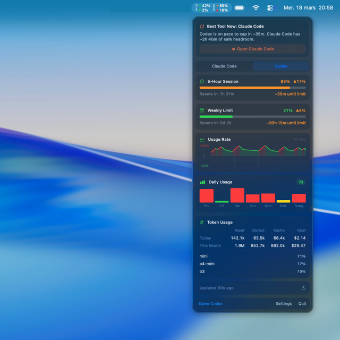This screenshot has height=340, width=340.
Task: Click the "Resets in: 5d 2h" text
Action: point(215,123)
